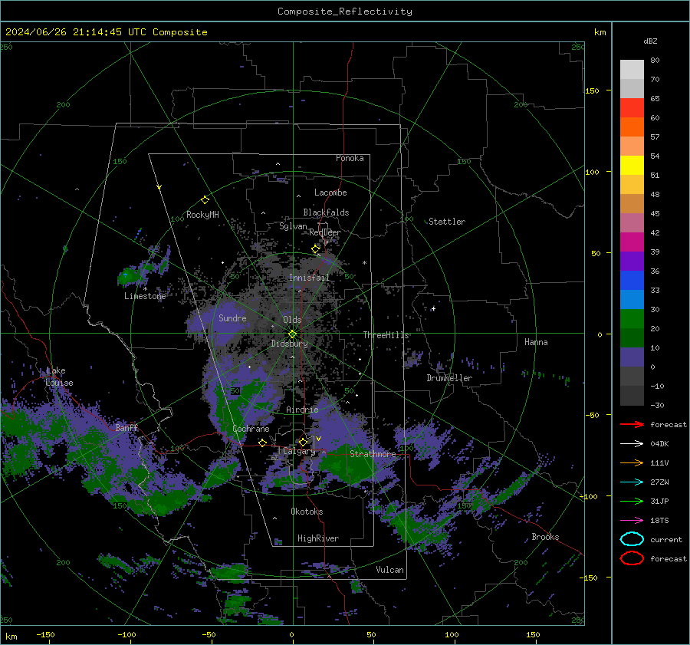Viewport: 690px width, 645px height.
Task: Click the Brooks label
Action: click(545, 537)
